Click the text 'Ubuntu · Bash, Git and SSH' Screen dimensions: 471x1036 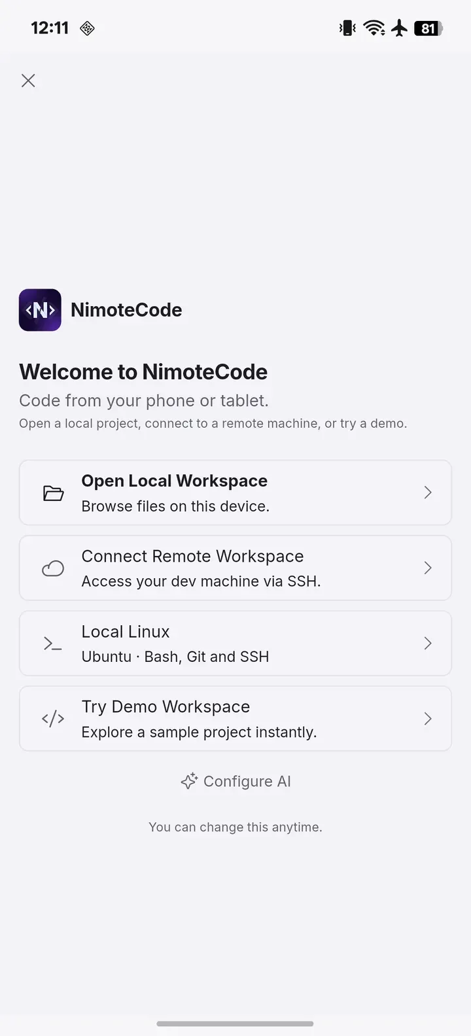pyautogui.click(x=175, y=657)
